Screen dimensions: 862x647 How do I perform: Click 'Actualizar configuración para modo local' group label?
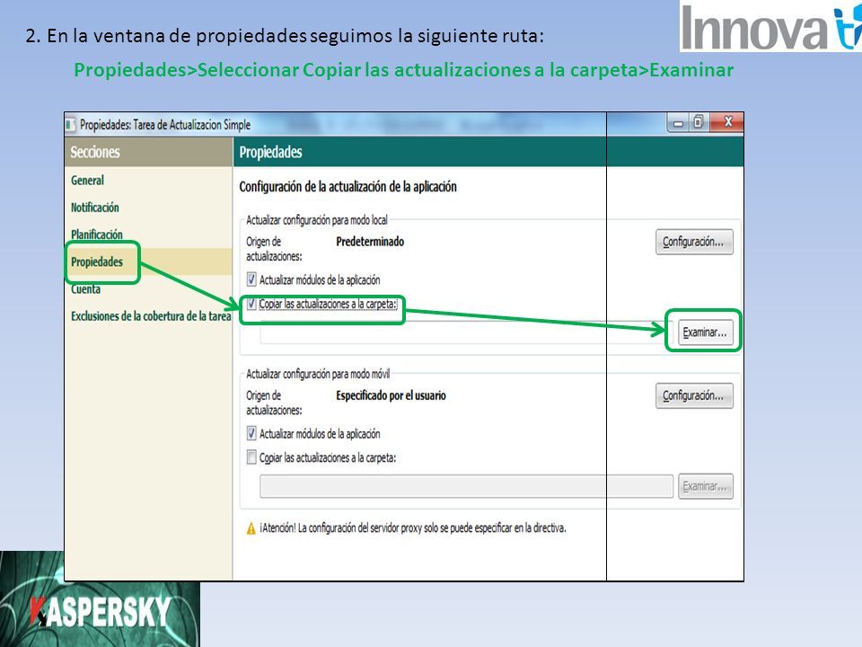point(317,220)
